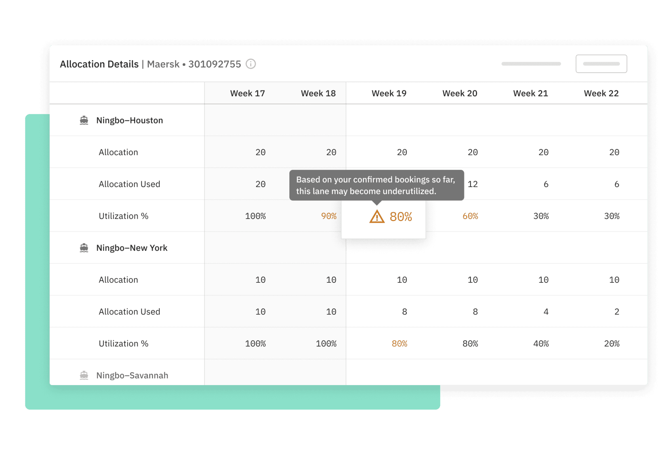Click the Allocation label under Ningbo–Houston

(x=118, y=152)
